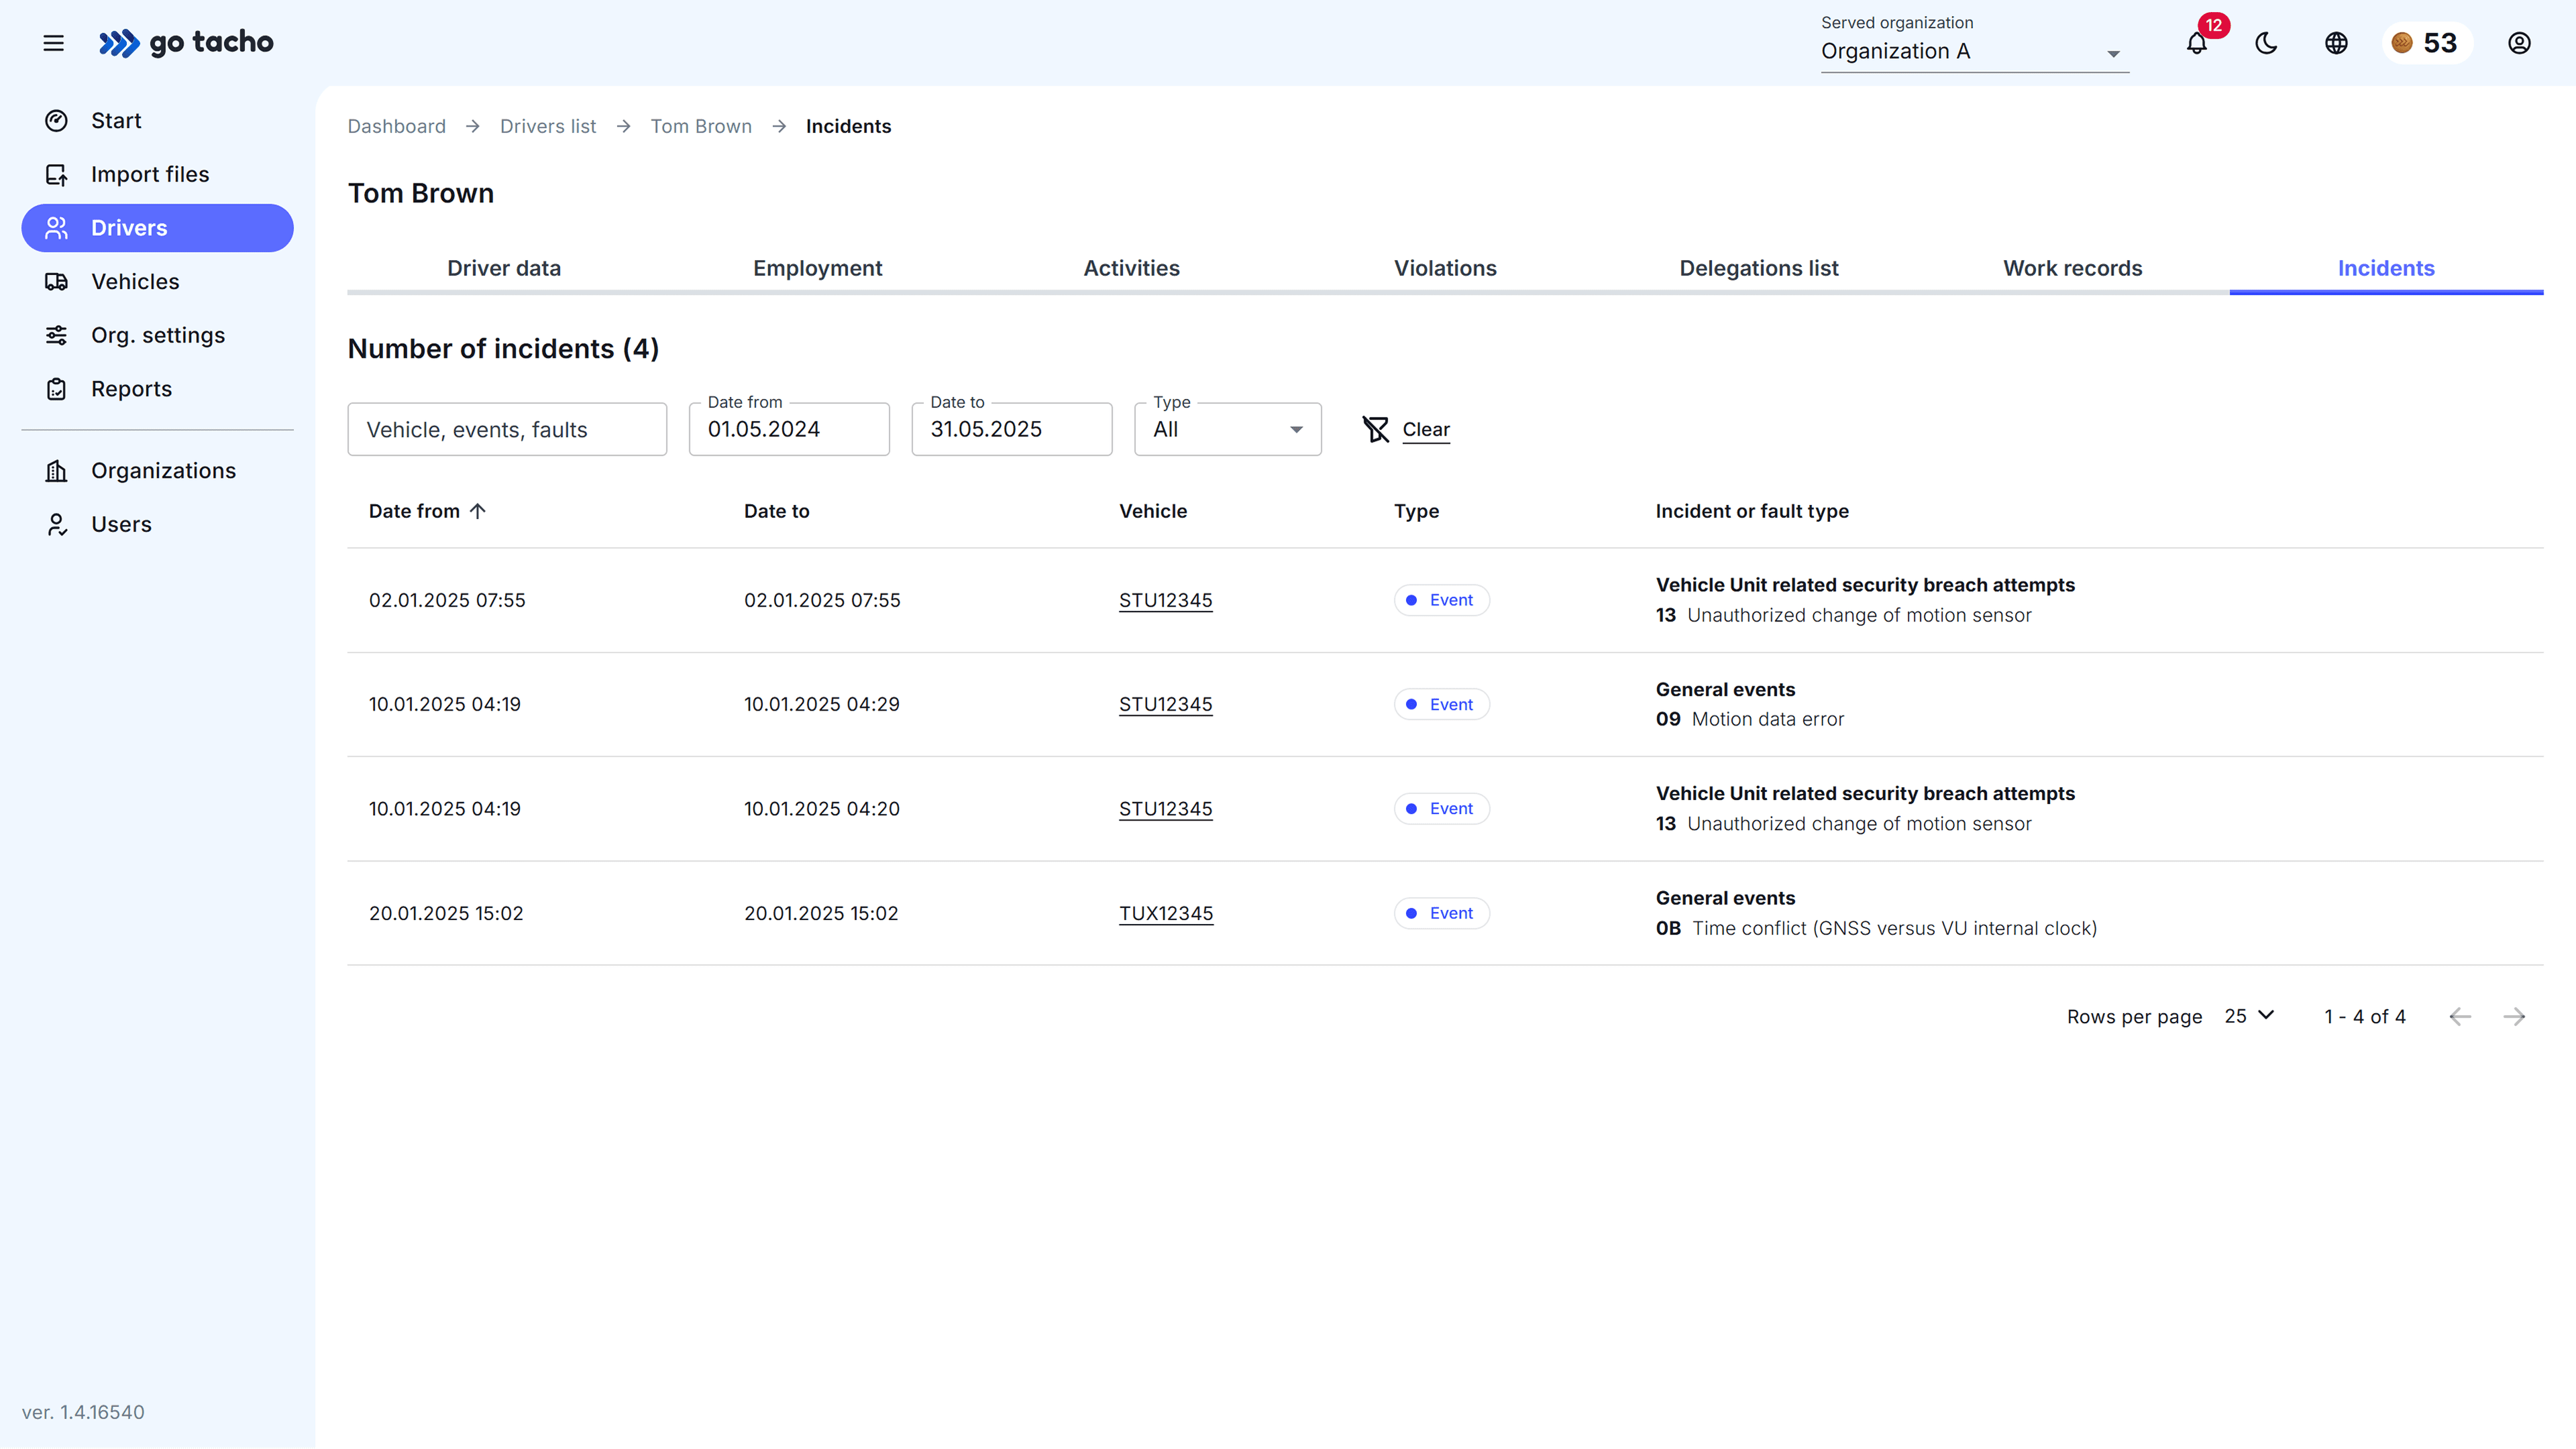Toggle Date from column sort arrow
This screenshot has width=2576, height=1449.
point(478,511)
